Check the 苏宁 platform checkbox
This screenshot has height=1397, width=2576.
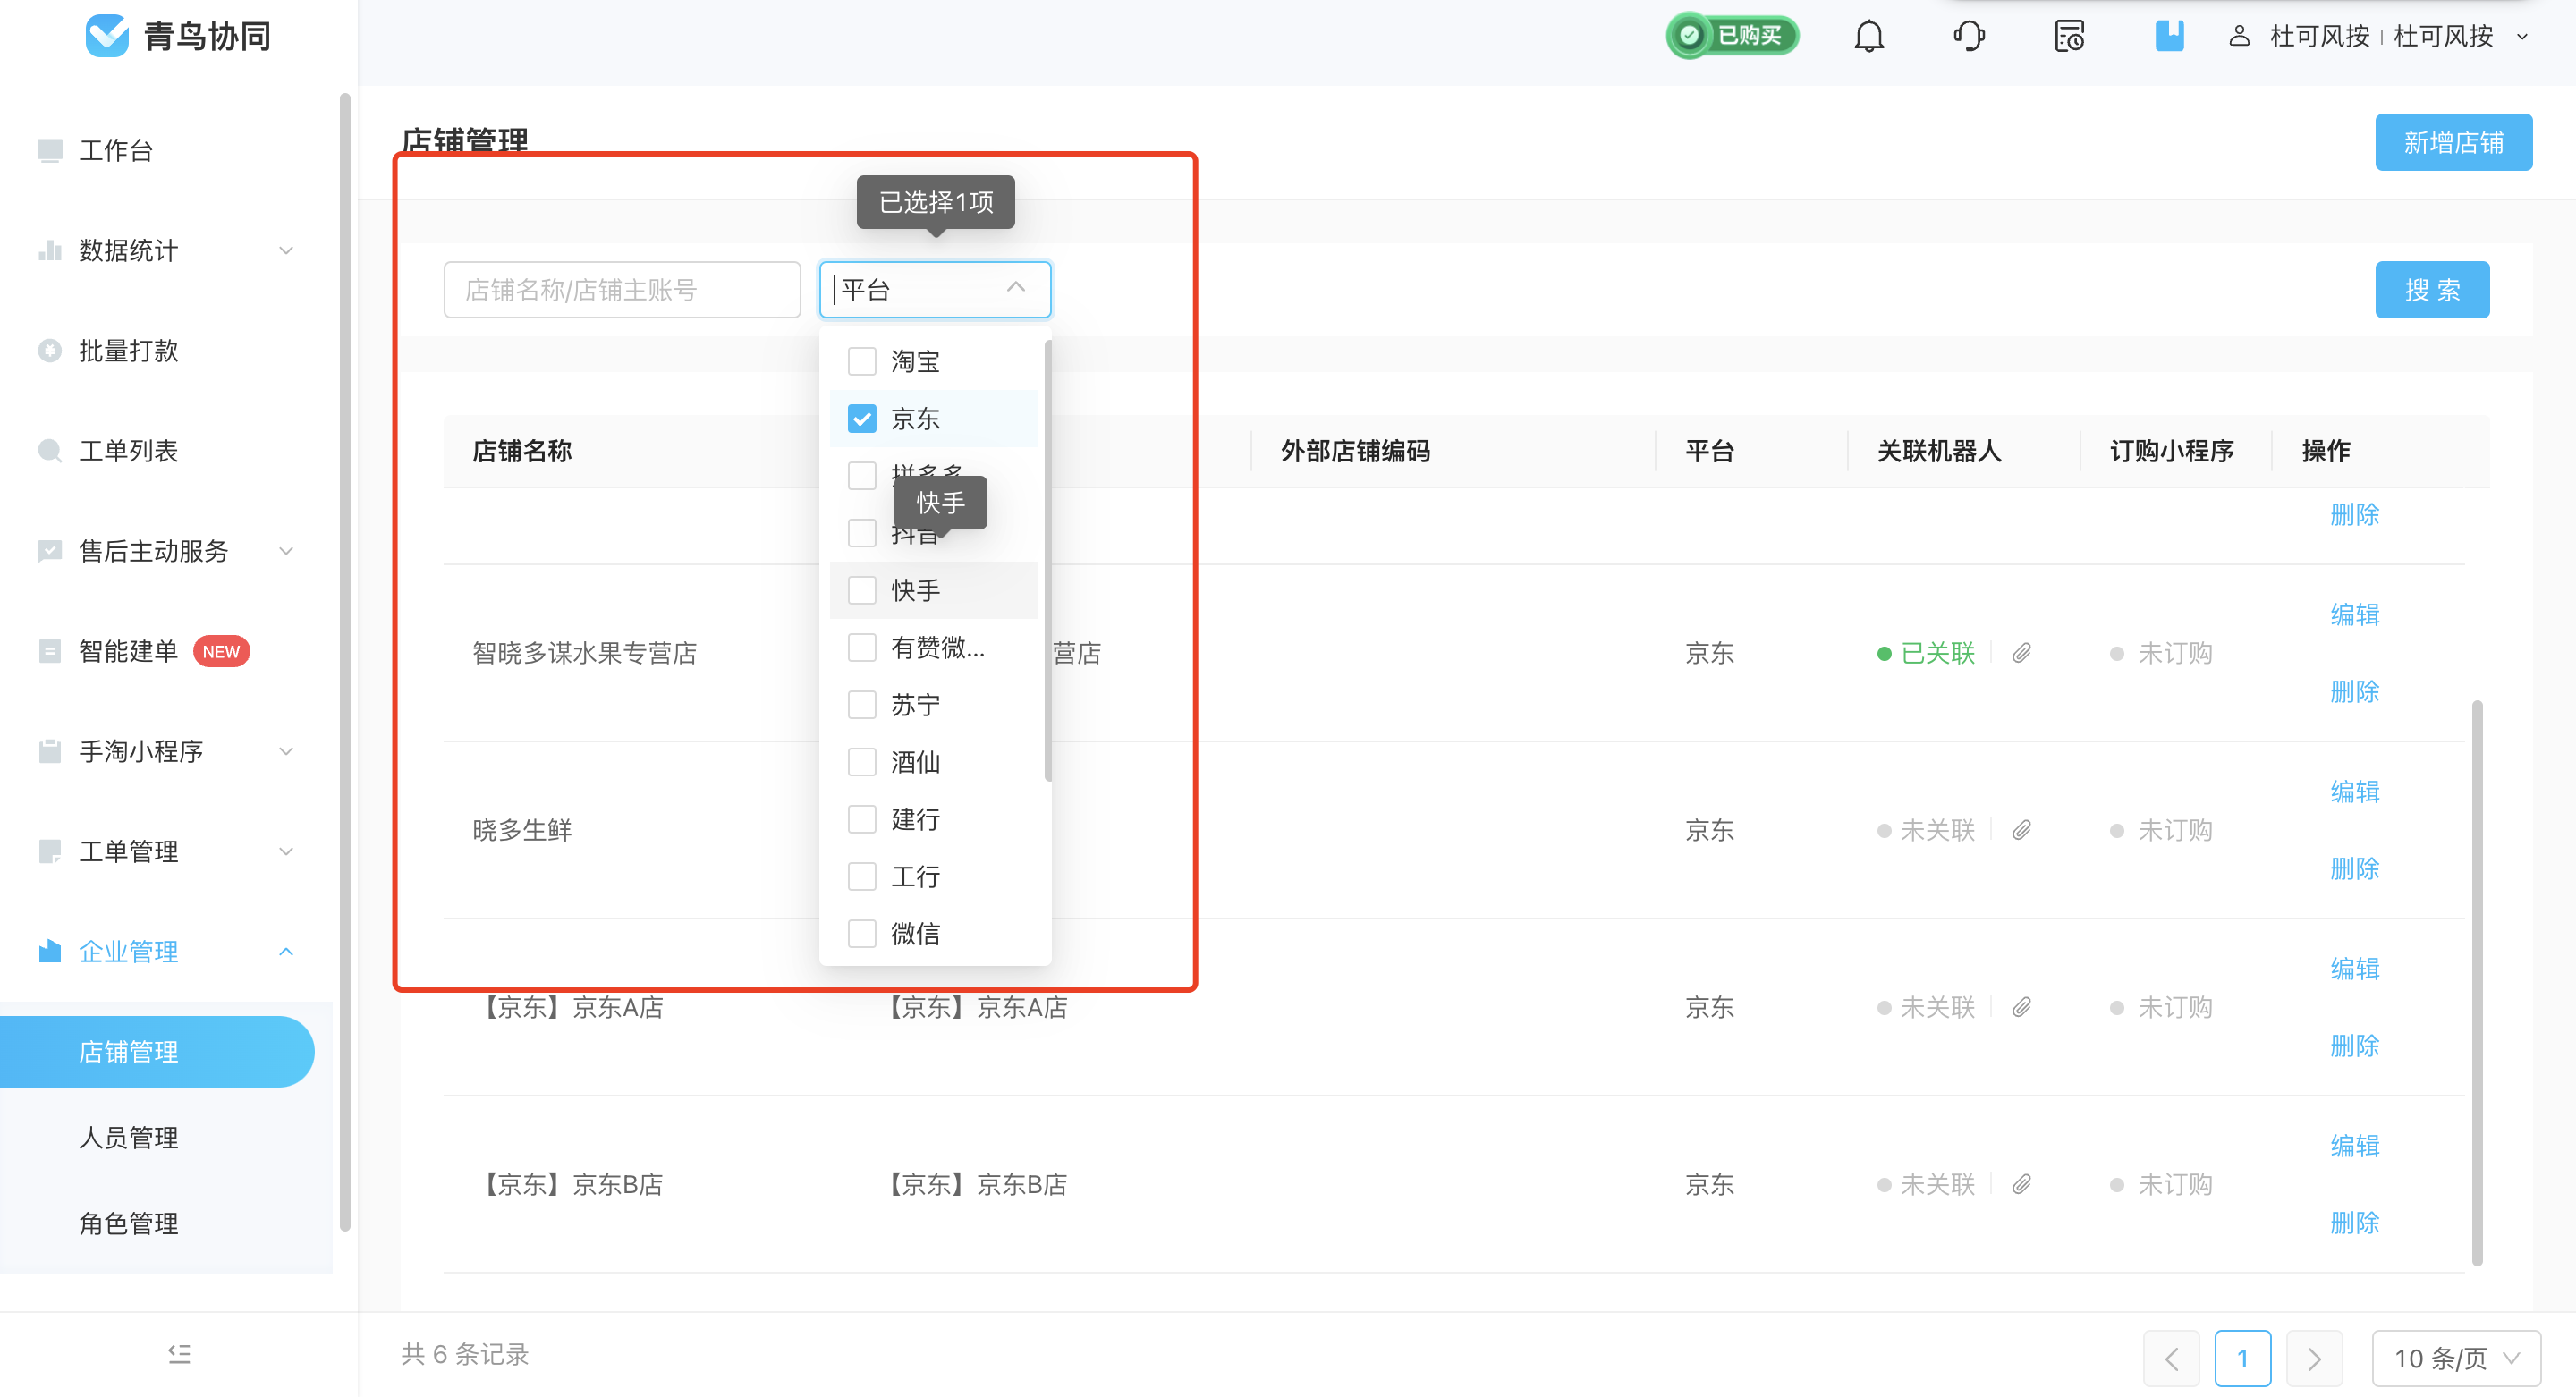[x=861, y=704]
